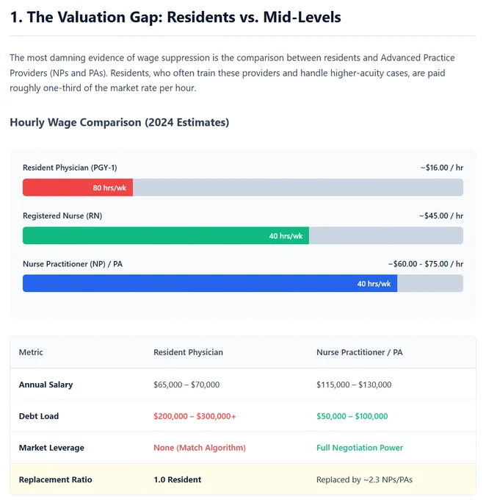Click the "1.0 Resident" cell
This screenshot has height=500, width=486.
[178, 479]
